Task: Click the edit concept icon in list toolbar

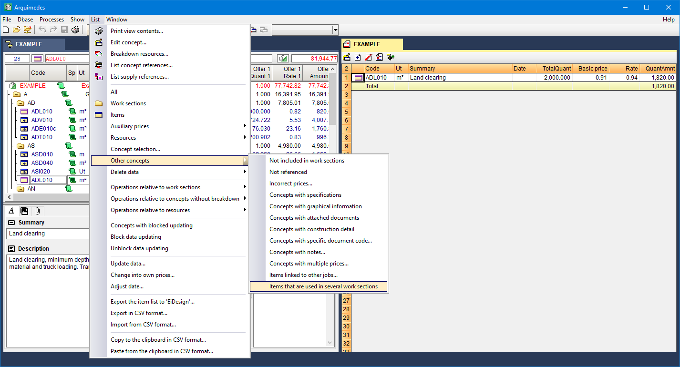Action: (x=347, y=57)
